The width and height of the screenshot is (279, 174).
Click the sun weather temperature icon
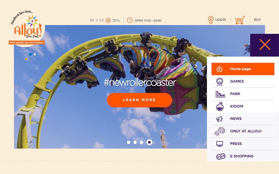coord(108,21)
